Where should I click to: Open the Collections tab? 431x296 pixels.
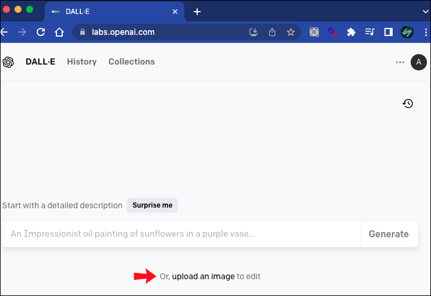point(131,62)
